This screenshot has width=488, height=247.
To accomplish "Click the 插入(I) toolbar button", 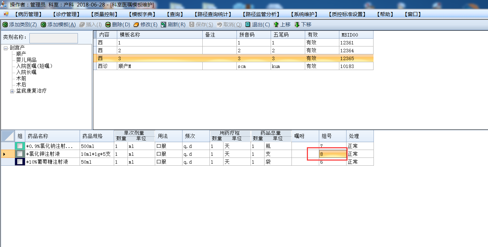I will [90, 25].
